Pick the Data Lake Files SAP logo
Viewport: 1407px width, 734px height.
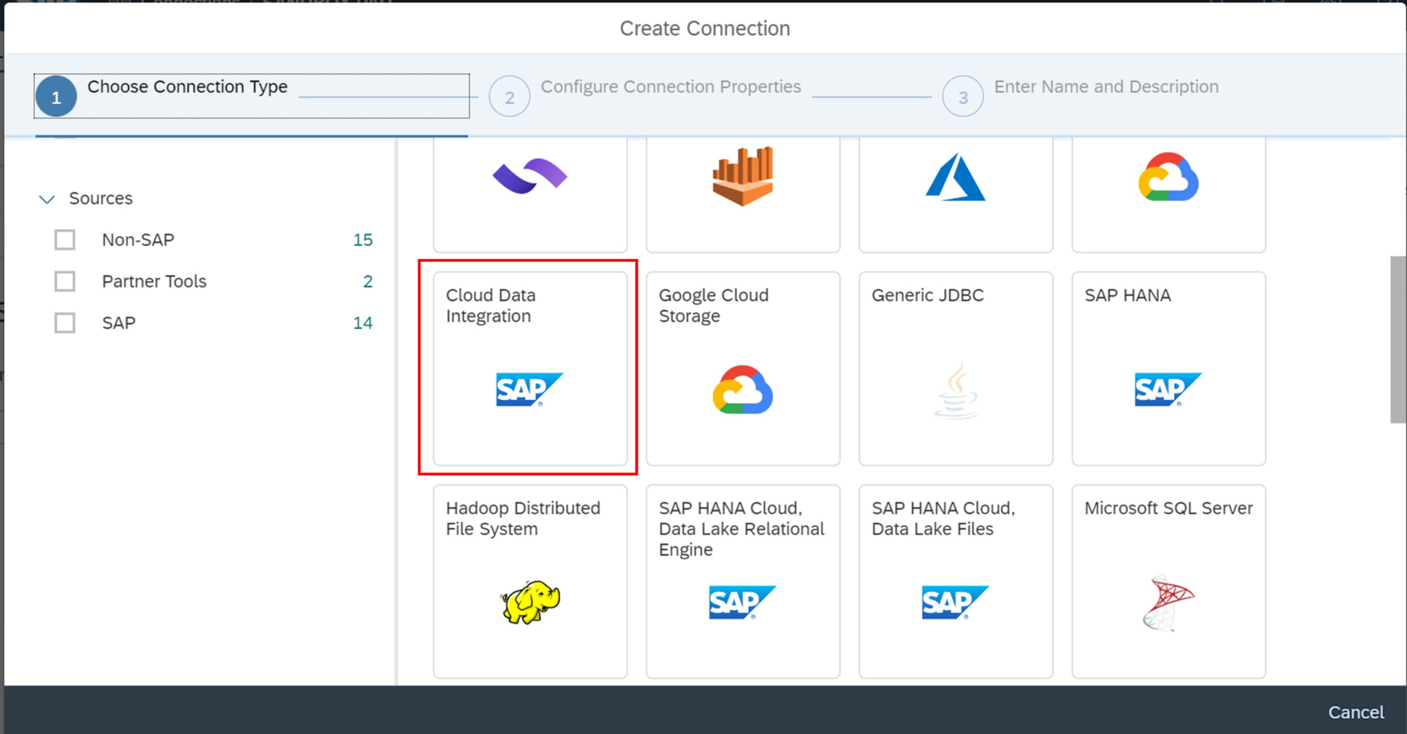[956, 602]
